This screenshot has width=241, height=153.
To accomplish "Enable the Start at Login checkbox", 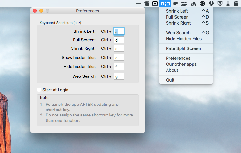I will click(39, 90).
